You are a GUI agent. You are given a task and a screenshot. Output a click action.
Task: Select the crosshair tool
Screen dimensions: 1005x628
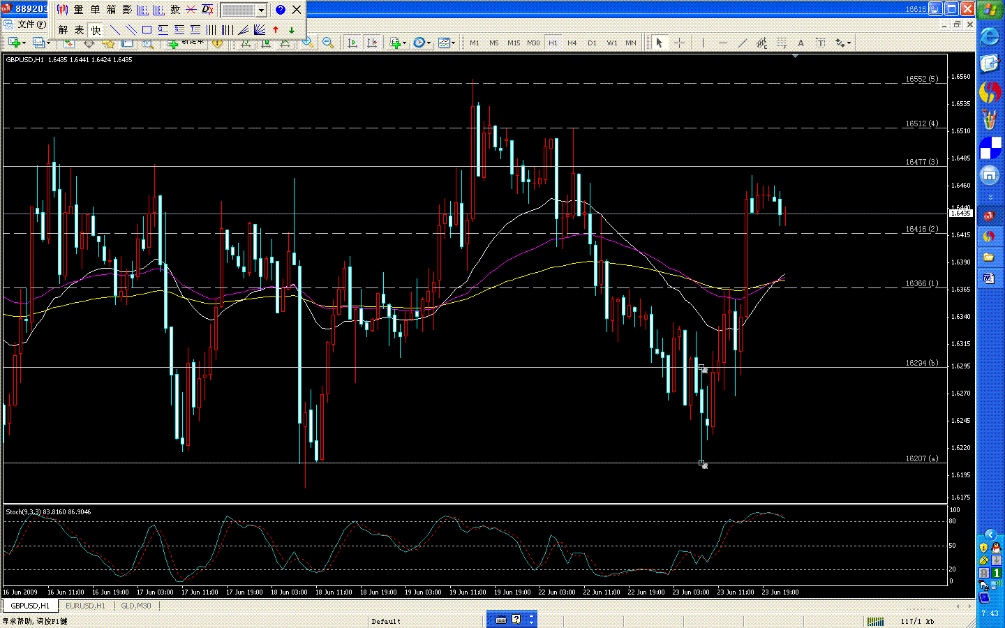click(x=678, y=43)
